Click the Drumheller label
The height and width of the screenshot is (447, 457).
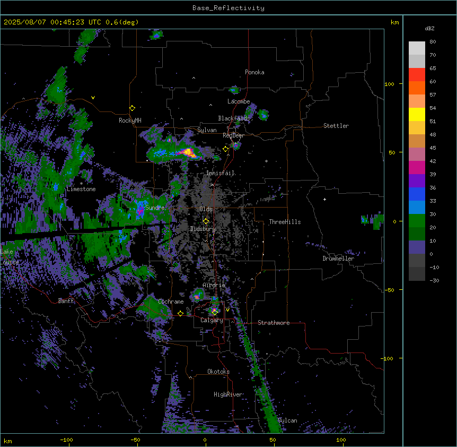point(338,259)
